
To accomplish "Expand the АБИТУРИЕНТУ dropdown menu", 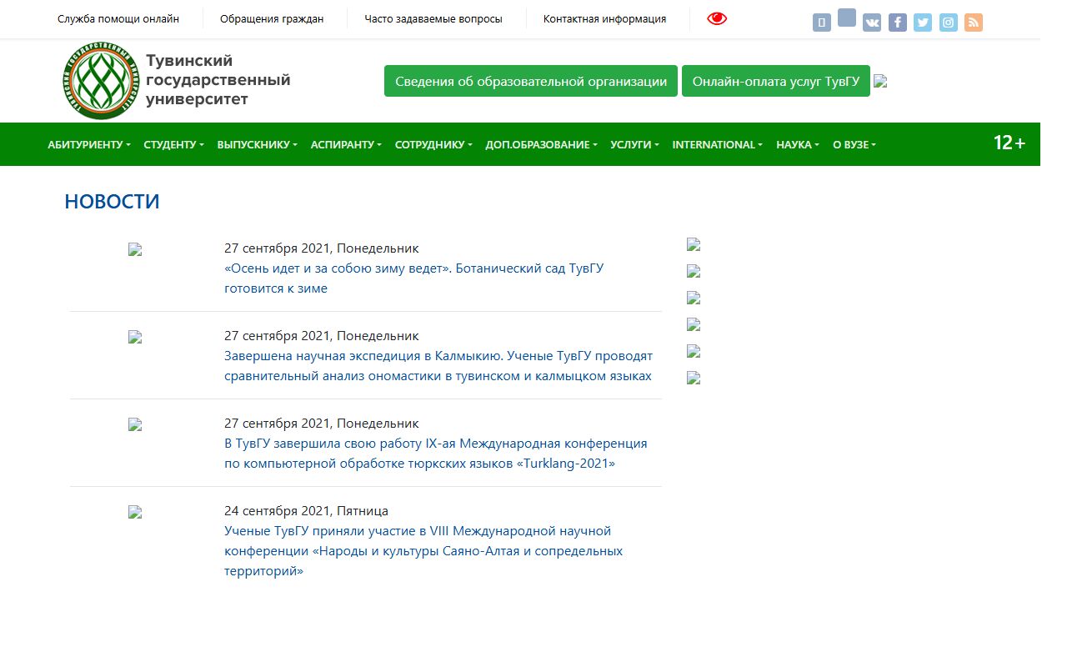I will click(x=89, y=144).
